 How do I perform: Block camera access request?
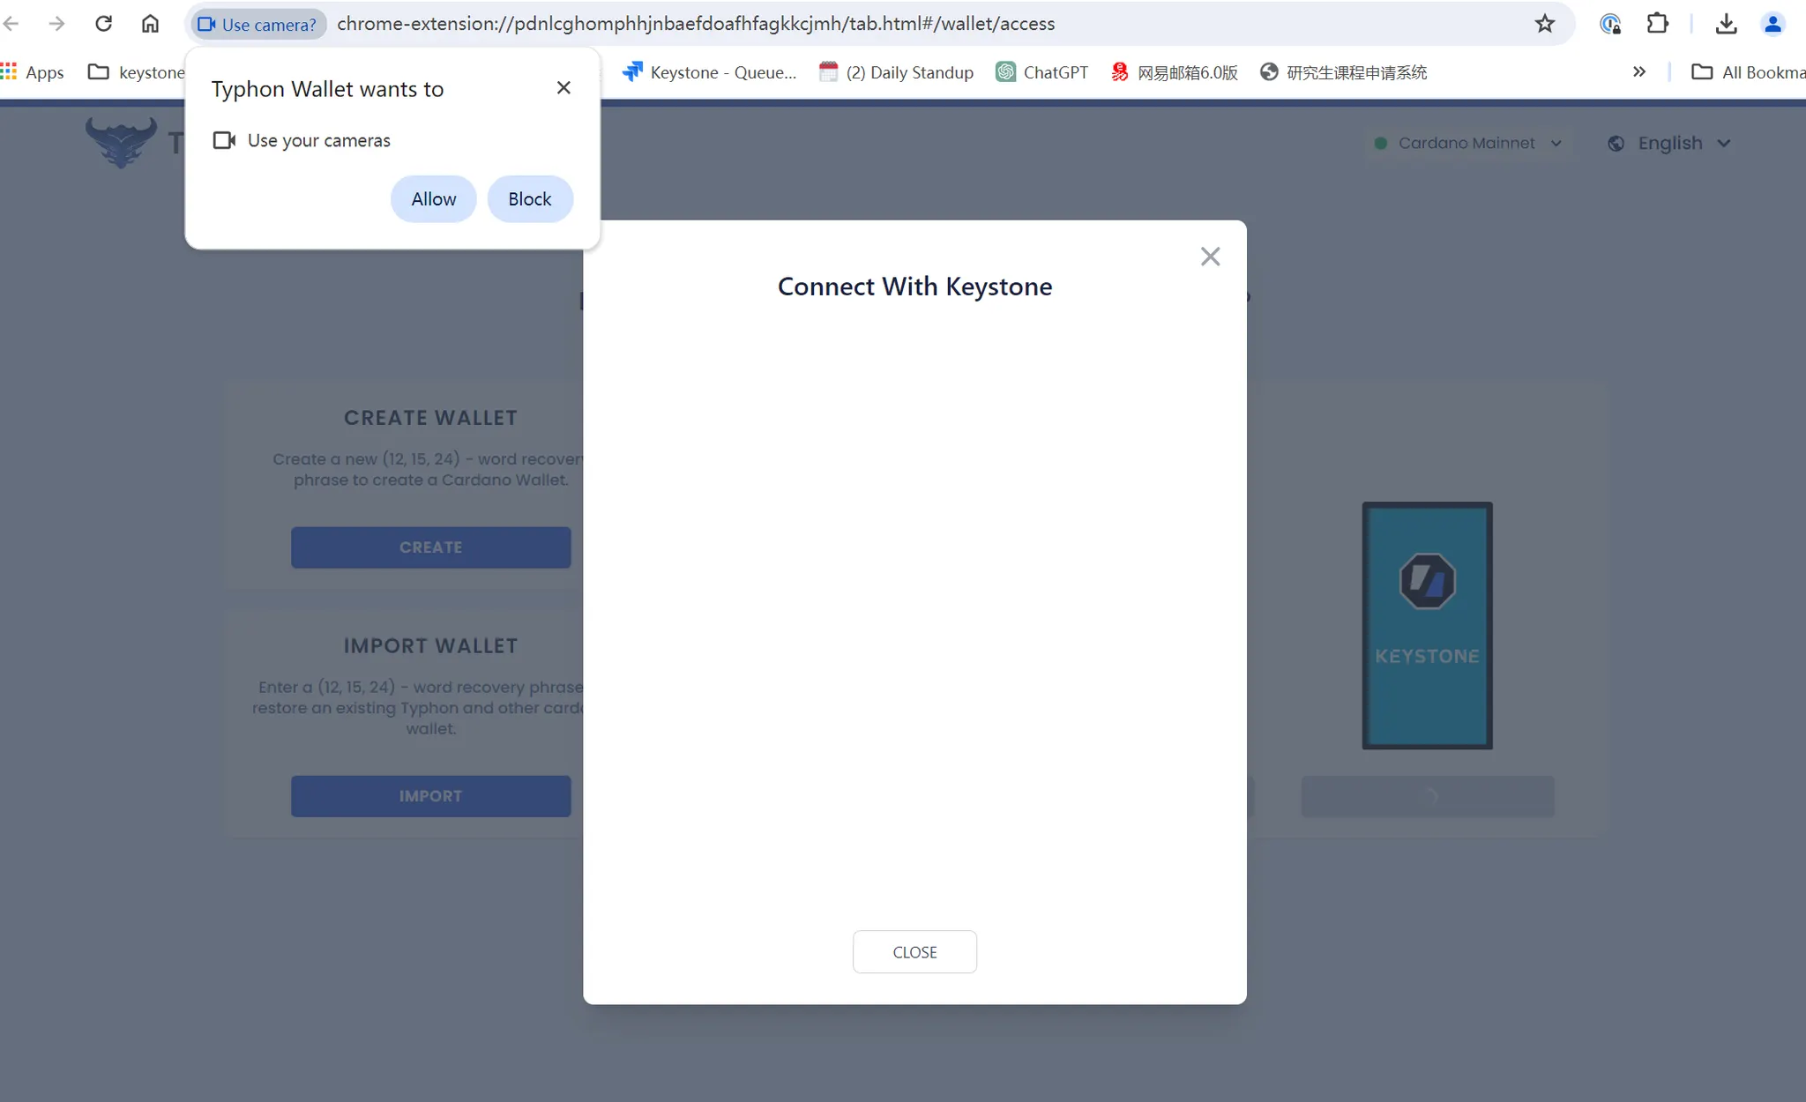click(x=529, y=199)
